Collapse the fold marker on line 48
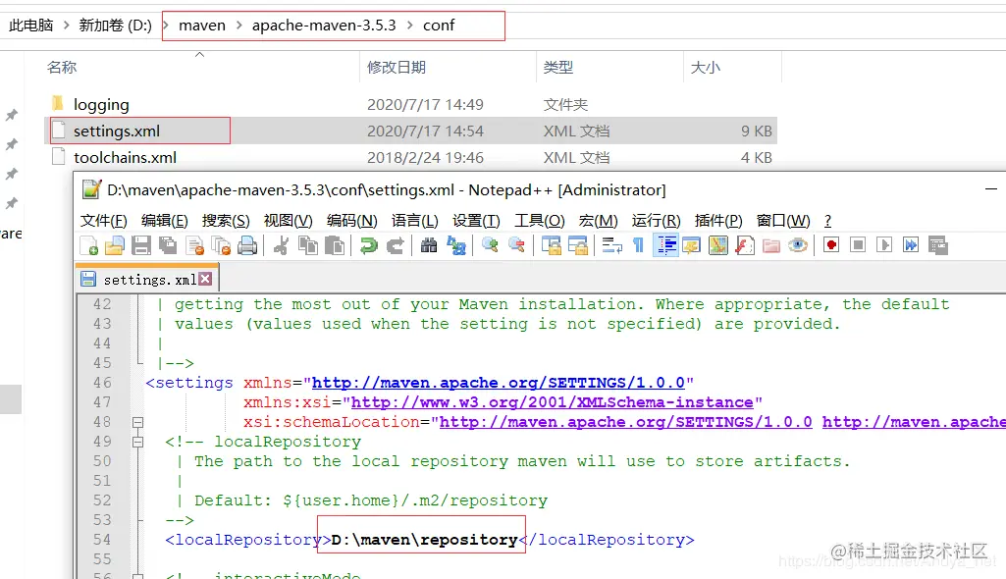1006x579 pixels. coord(137,423)
